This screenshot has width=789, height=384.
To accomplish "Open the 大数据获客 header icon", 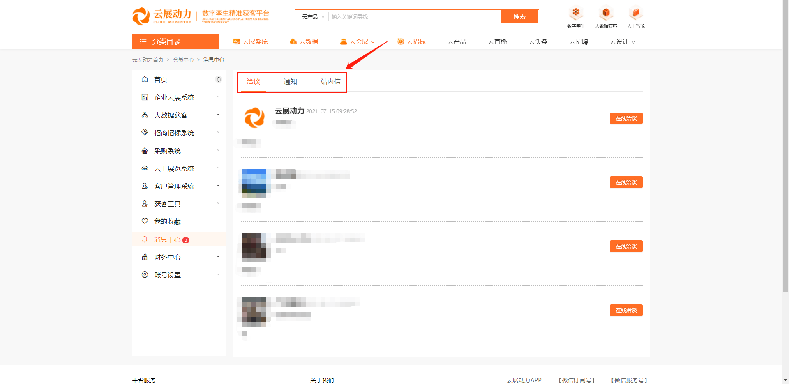I will click(x=606, y=13).
